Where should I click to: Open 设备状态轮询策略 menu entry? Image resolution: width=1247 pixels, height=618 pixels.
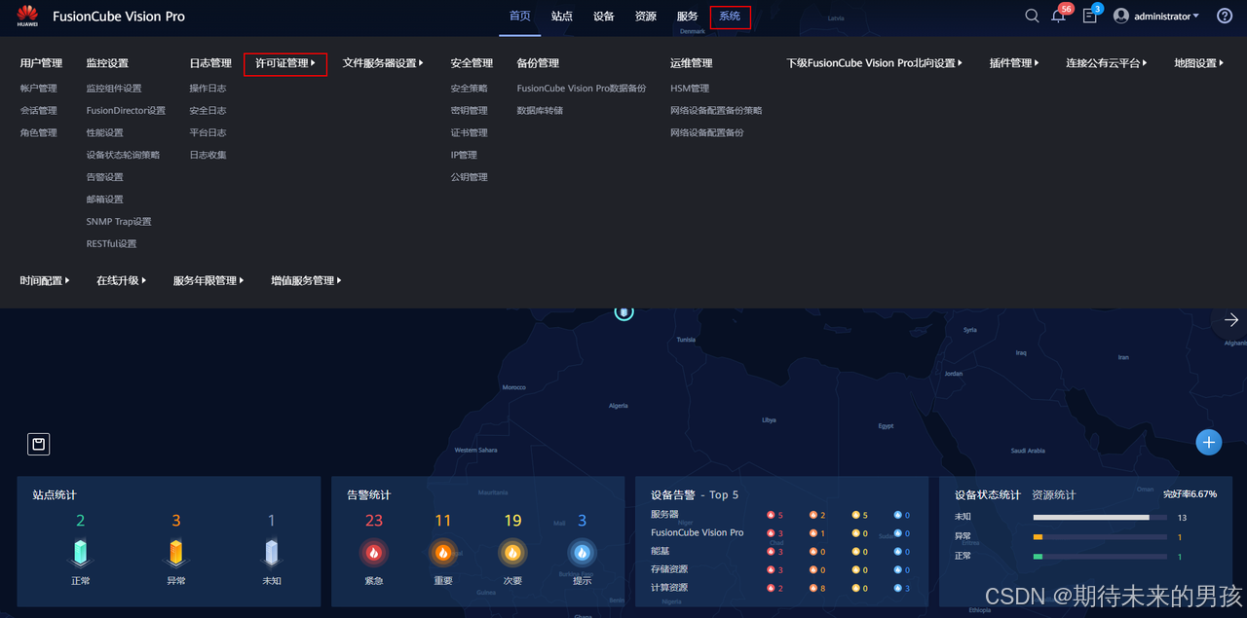[123, 155]
